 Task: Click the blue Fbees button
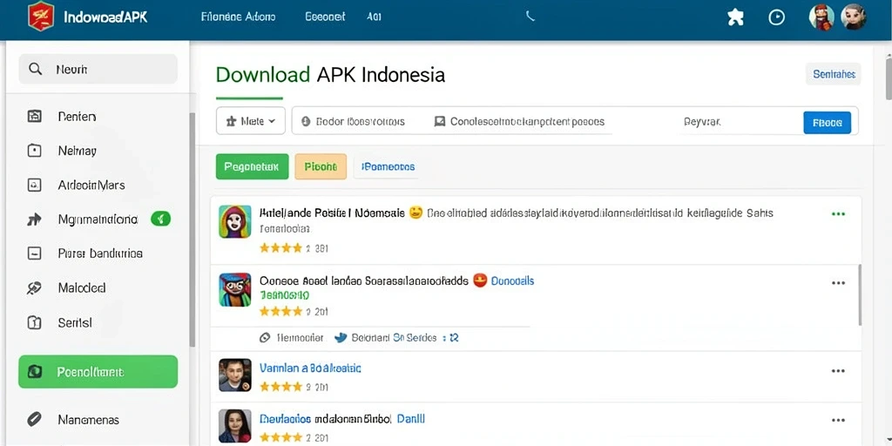pyautogui.click(x=828, y=122)
